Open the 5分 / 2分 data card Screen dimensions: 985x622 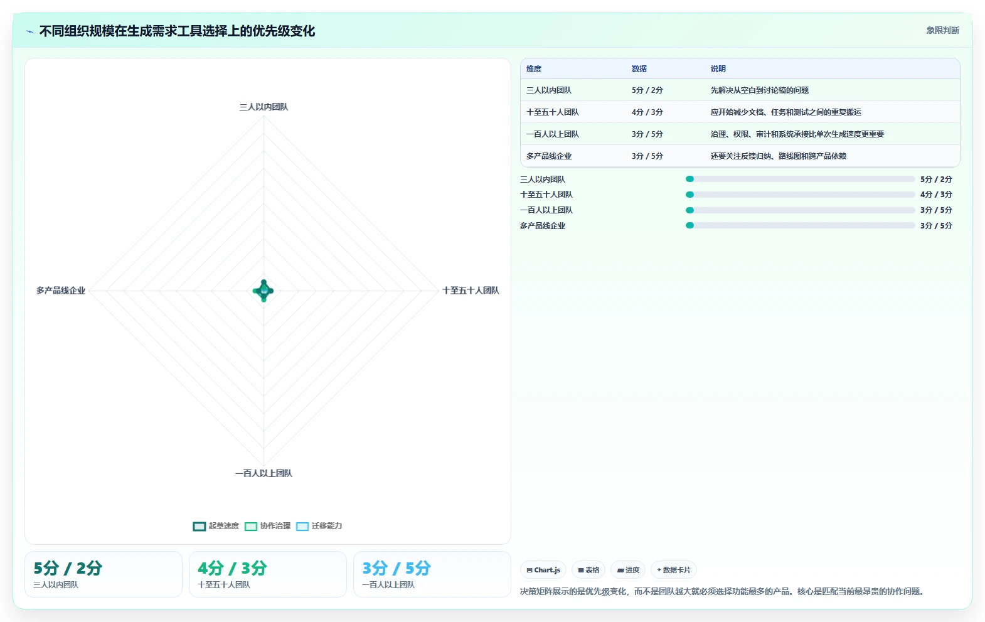tap(104, 574)
